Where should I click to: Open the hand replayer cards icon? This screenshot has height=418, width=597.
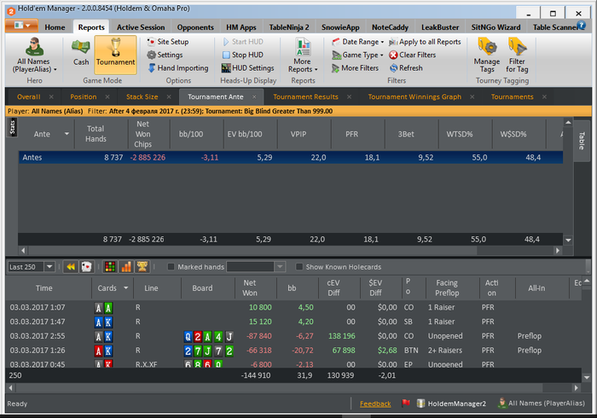tap(86, 267)
